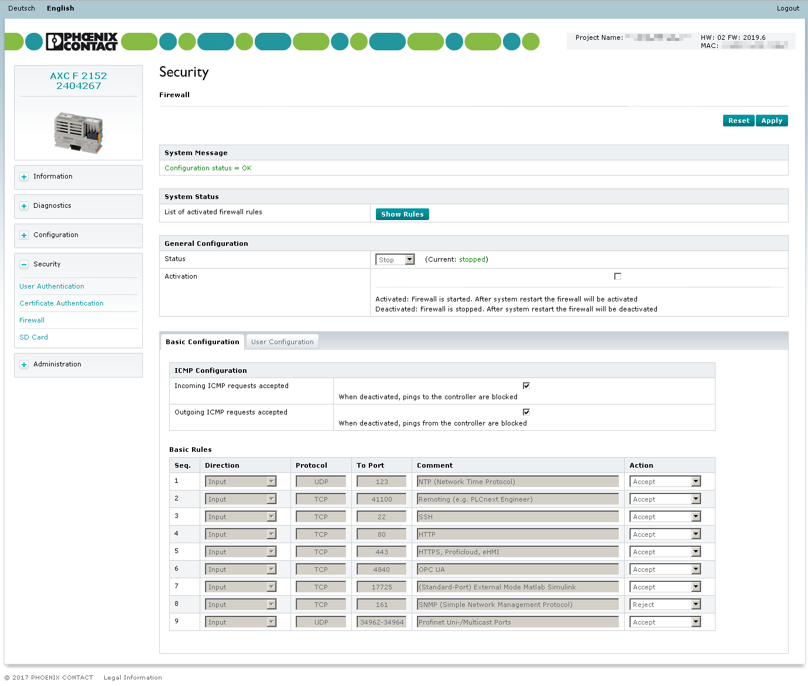808x686 pixels.
Task: Click the SNMP comment field
Action: [x=518, y=605]
